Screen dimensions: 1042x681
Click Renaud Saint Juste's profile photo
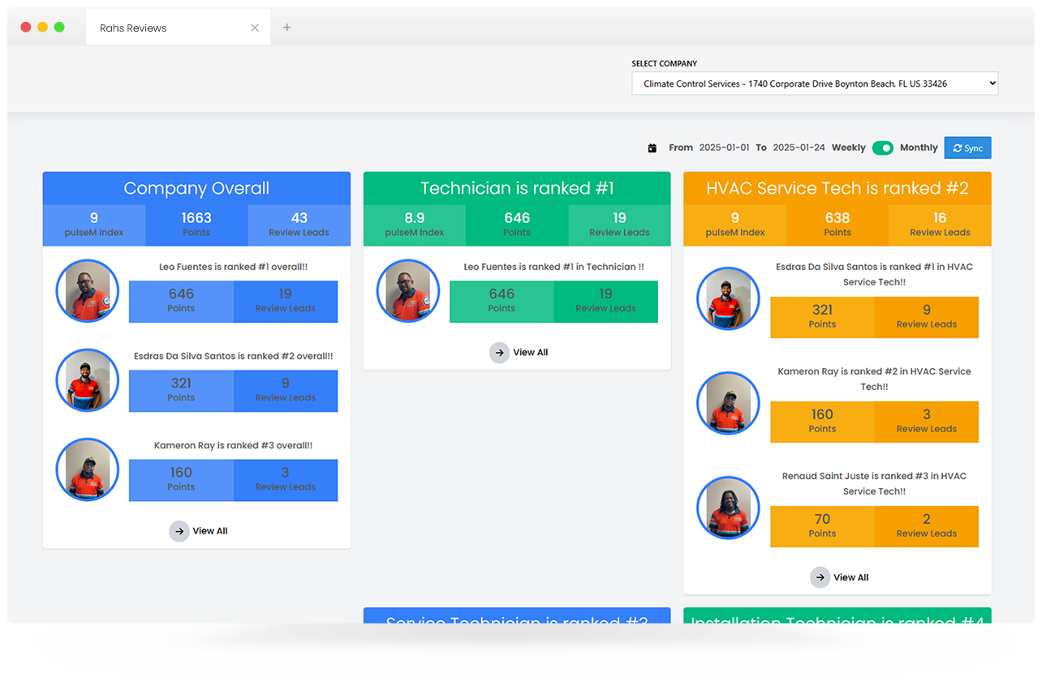point(728,508)
